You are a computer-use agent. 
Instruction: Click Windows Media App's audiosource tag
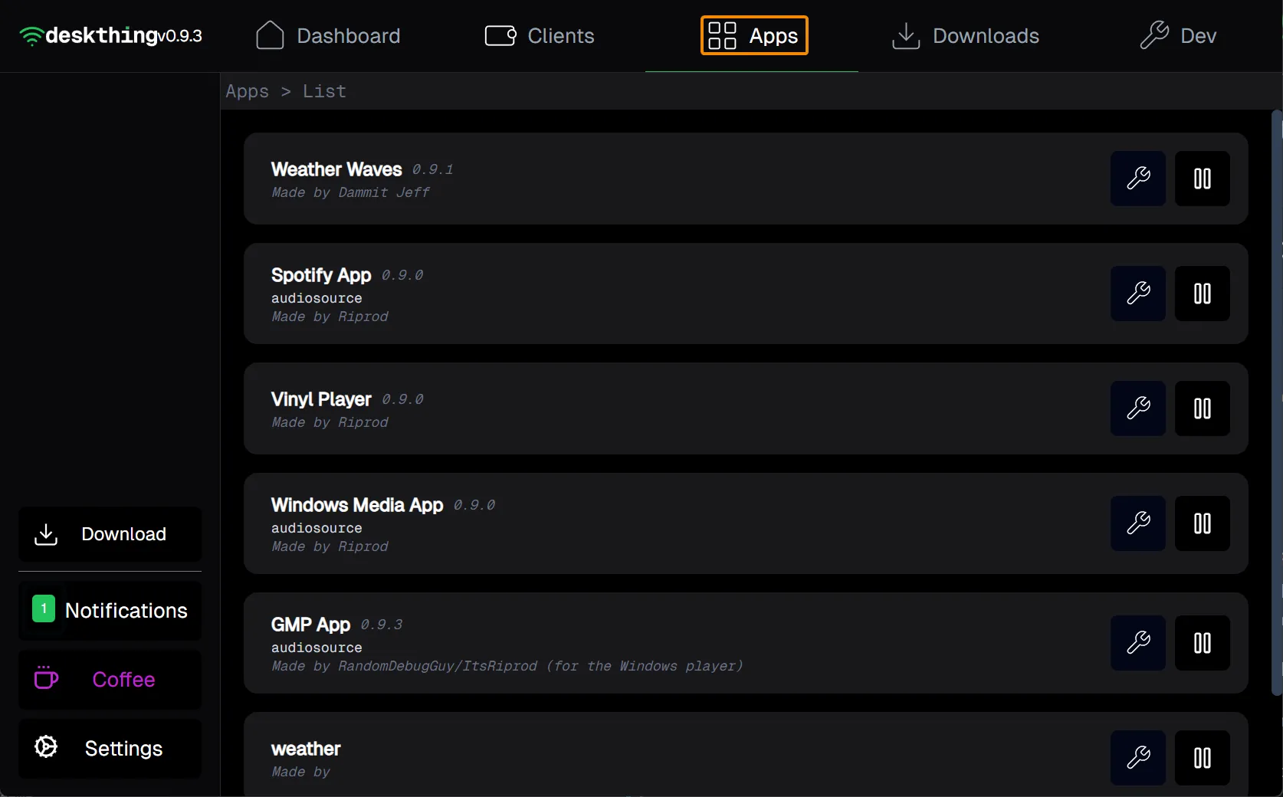pyautogui.click(x=317, y=528)
